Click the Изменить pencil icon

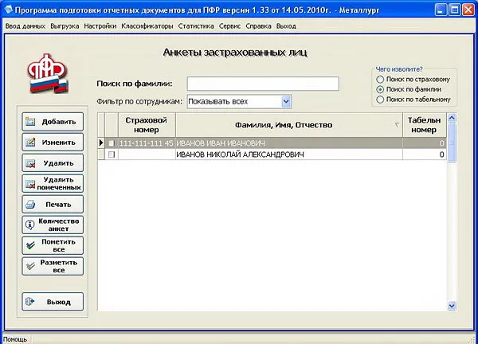30,142
